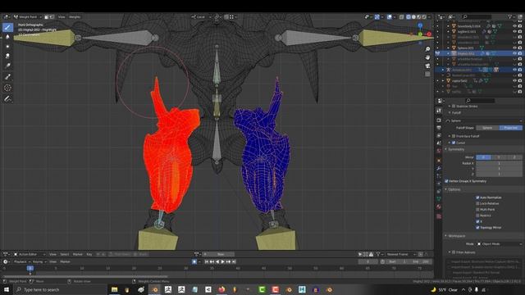The width and height of the screenshot is (525, 295).
Task: Set Falloff Shape to Sphere
Action: click(x=487, y=128)
